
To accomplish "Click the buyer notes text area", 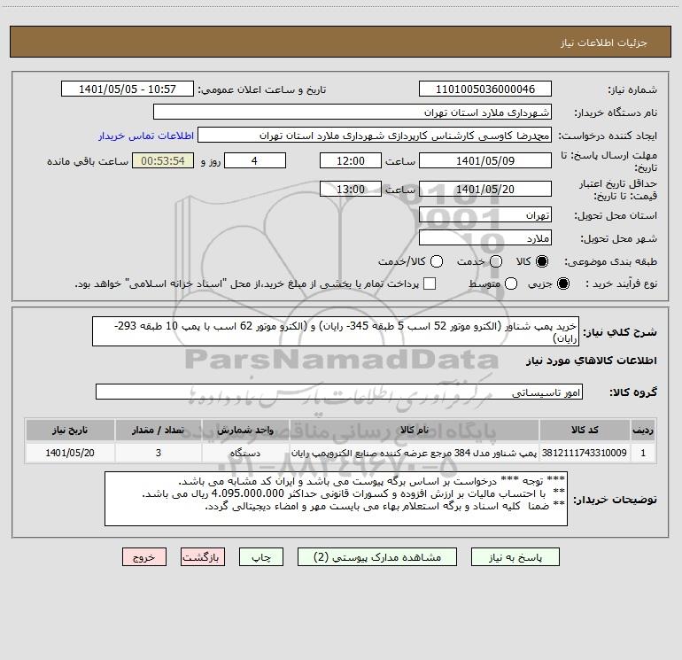I will (336, 499).
